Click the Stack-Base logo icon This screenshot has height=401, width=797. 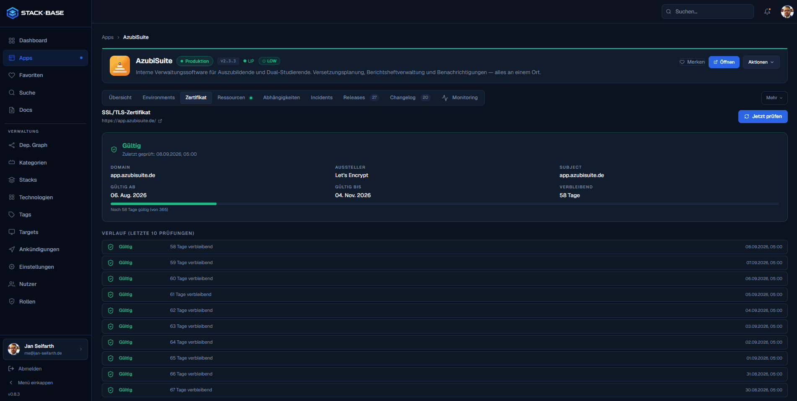13,13
